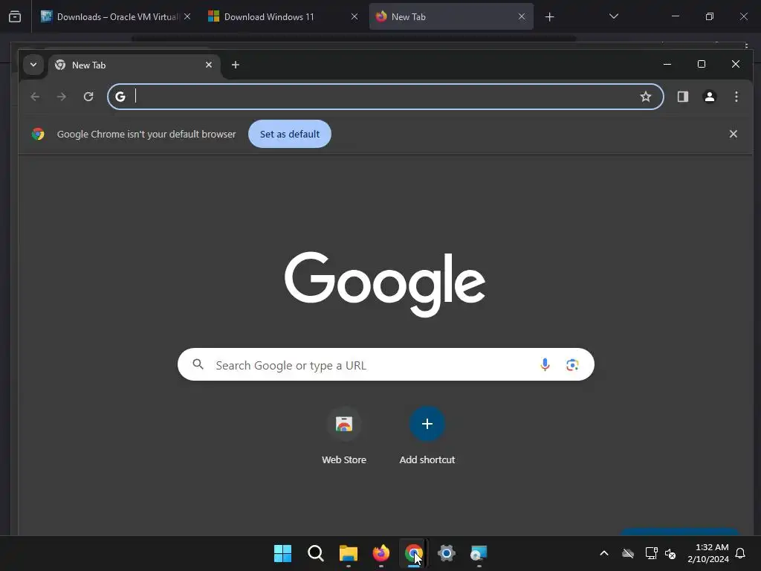Image resolution: width=761 pixels, height=571 pixels.
Task: Open a new tab in Firefox
Action: click(549, 17)
